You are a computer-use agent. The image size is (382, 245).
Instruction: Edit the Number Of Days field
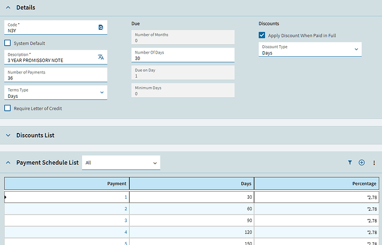coord(183,55)
